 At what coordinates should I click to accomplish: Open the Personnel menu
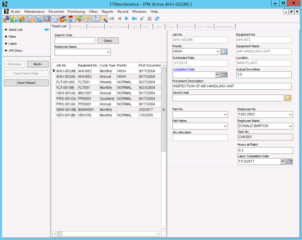pyautogui.click(x=56, y=12)
